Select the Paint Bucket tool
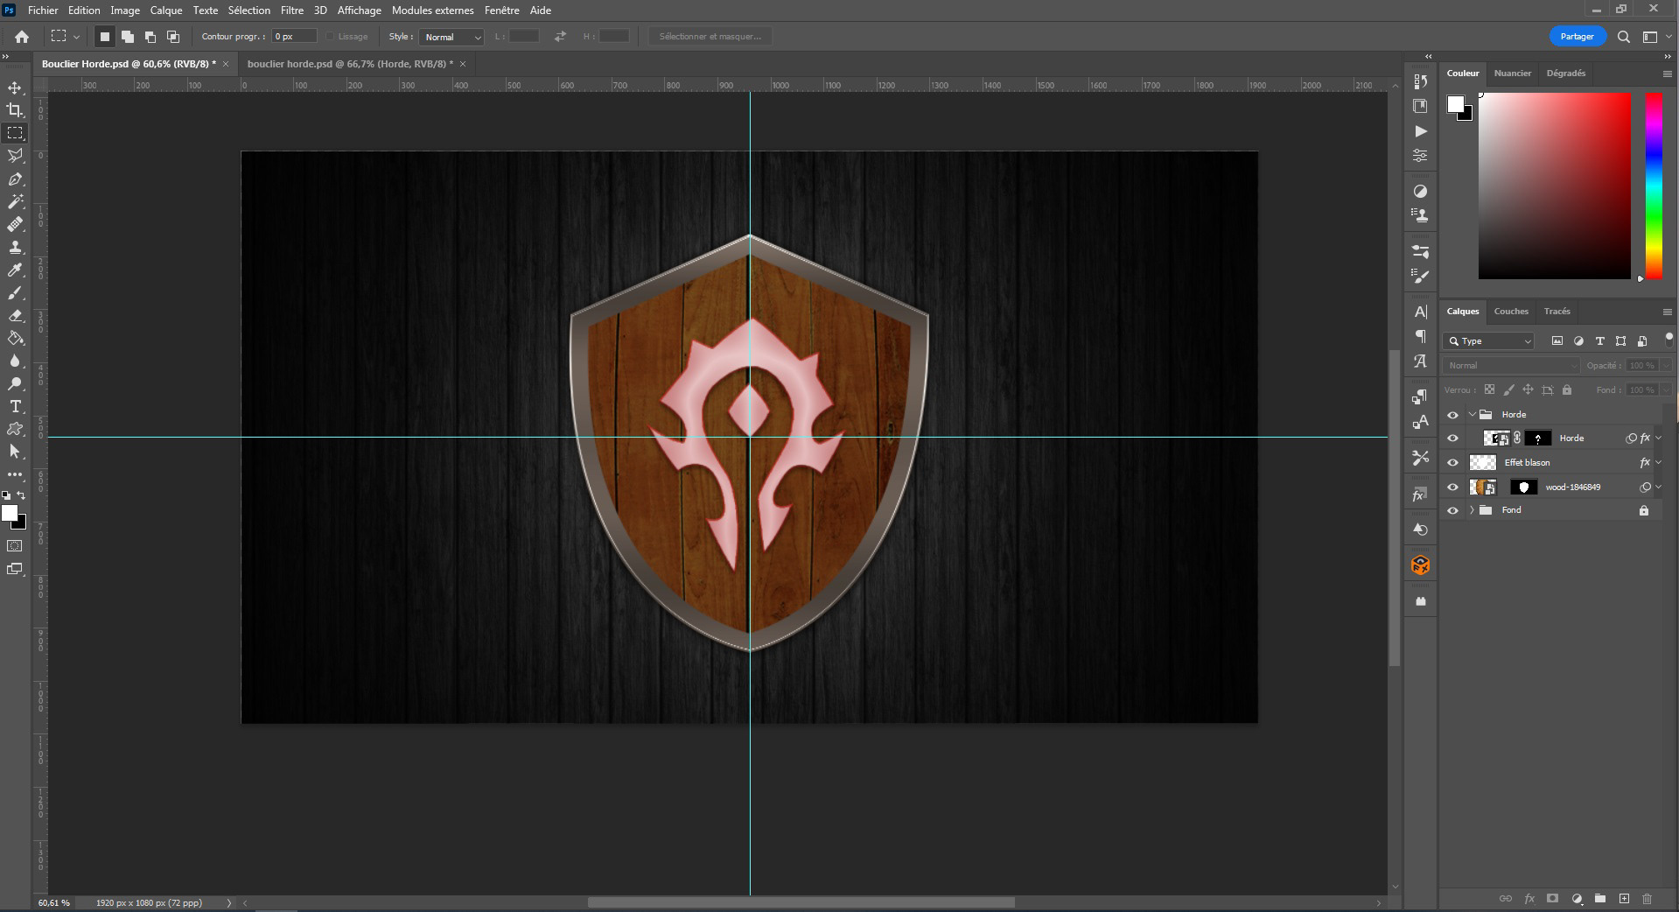1679x912 pixels. pos(15,339)
